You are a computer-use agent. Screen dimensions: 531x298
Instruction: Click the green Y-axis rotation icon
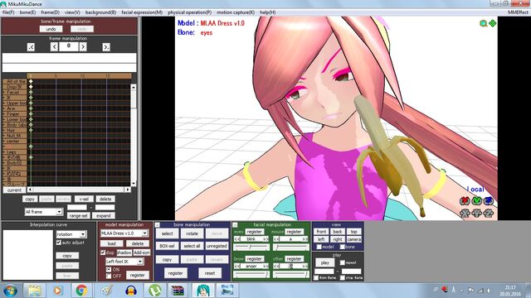[x=477, y=201]
